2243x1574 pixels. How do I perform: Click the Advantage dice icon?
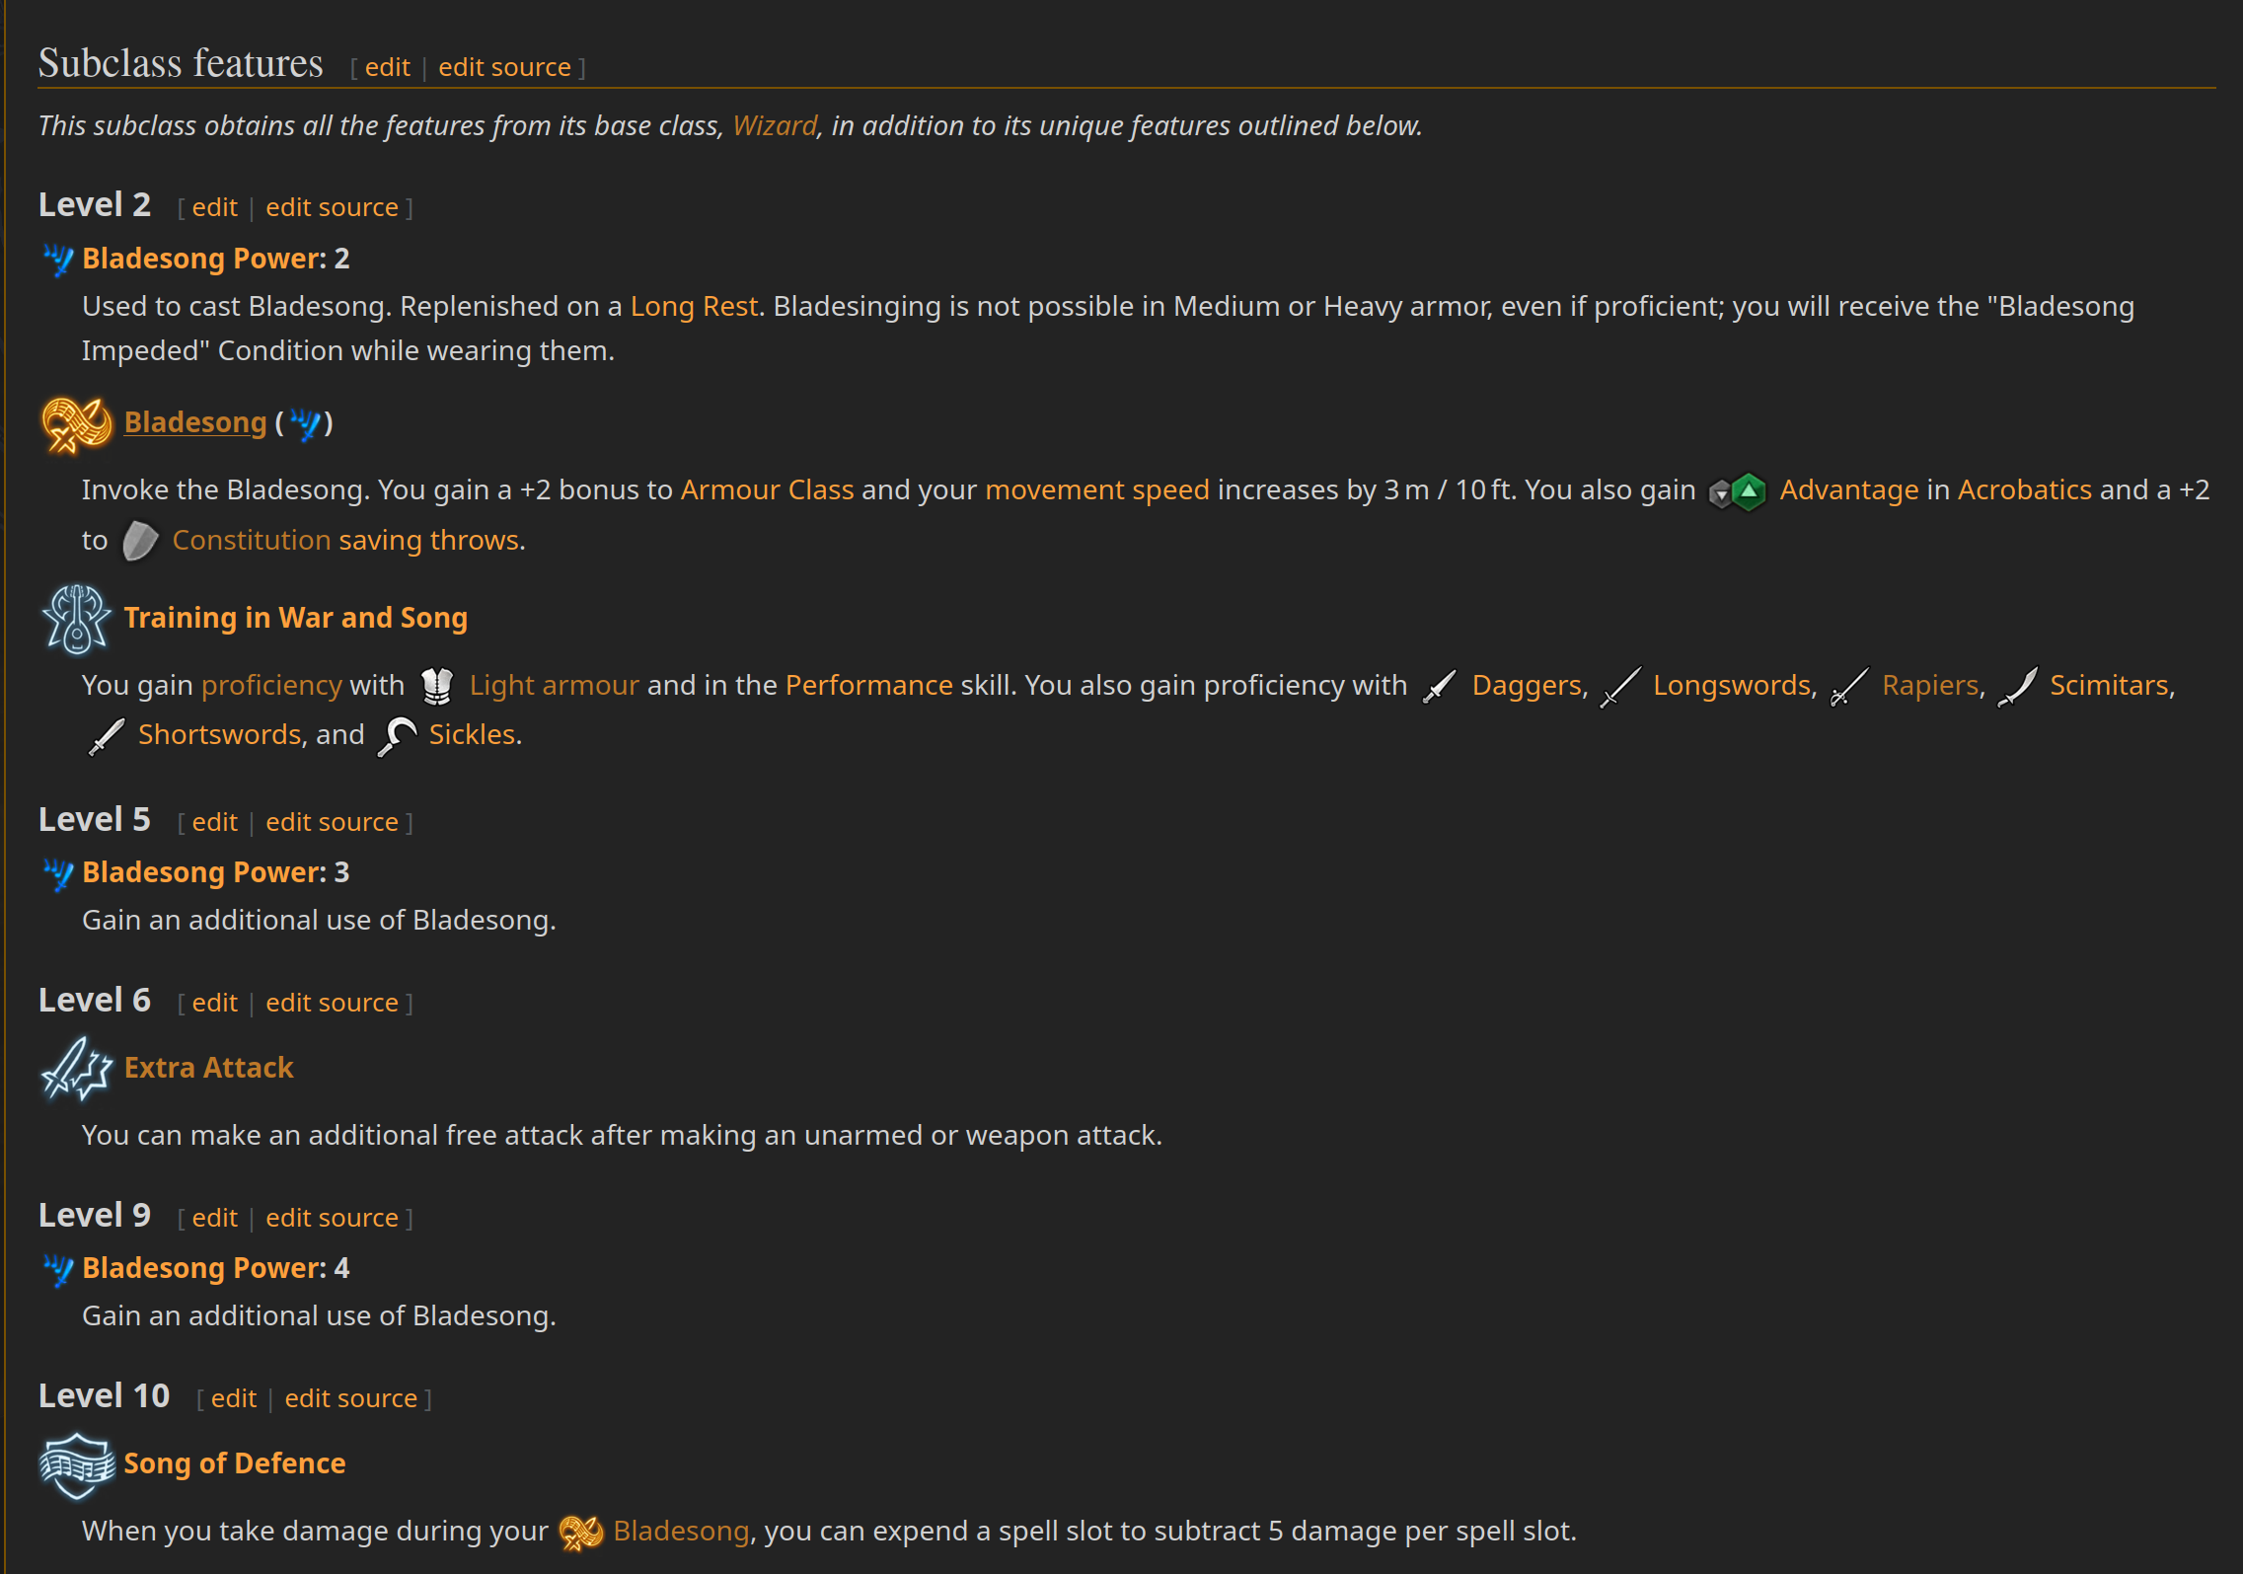click(x=1738, y=490)
